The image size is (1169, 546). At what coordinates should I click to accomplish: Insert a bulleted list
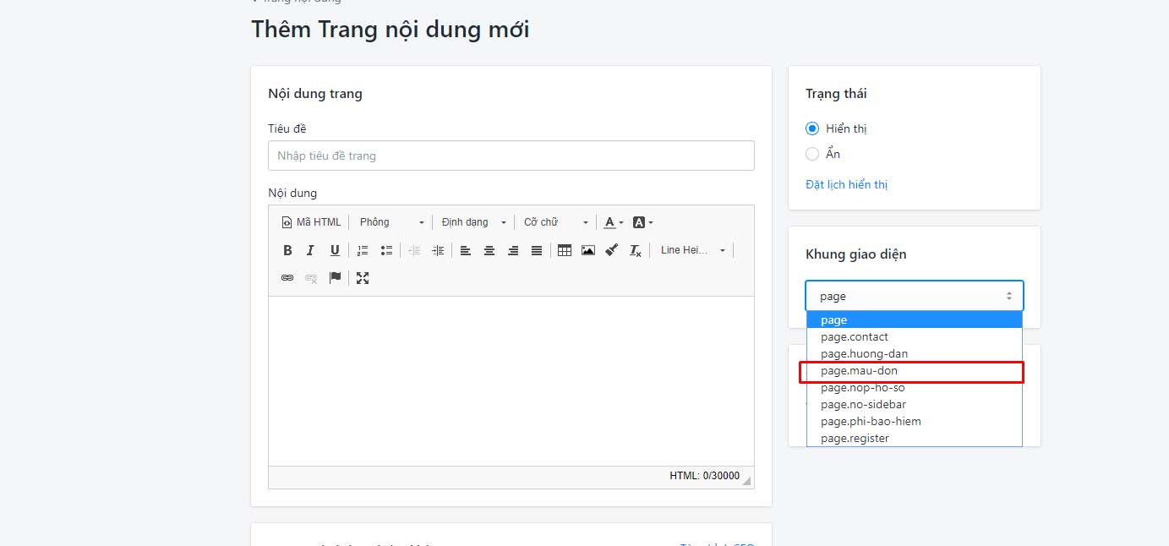coord(386,250)
